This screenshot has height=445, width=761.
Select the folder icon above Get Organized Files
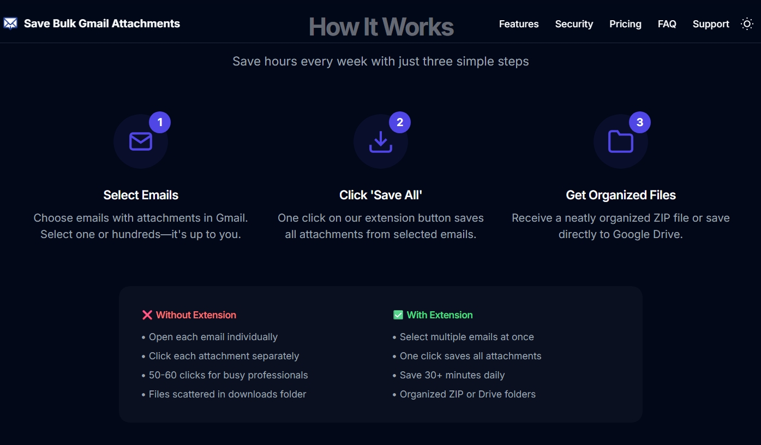621,140
